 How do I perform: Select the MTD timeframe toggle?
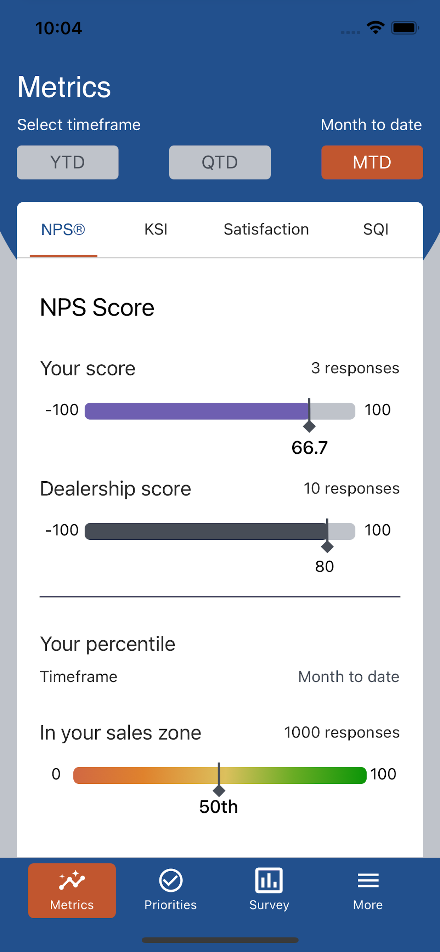[x=372, y=162]
